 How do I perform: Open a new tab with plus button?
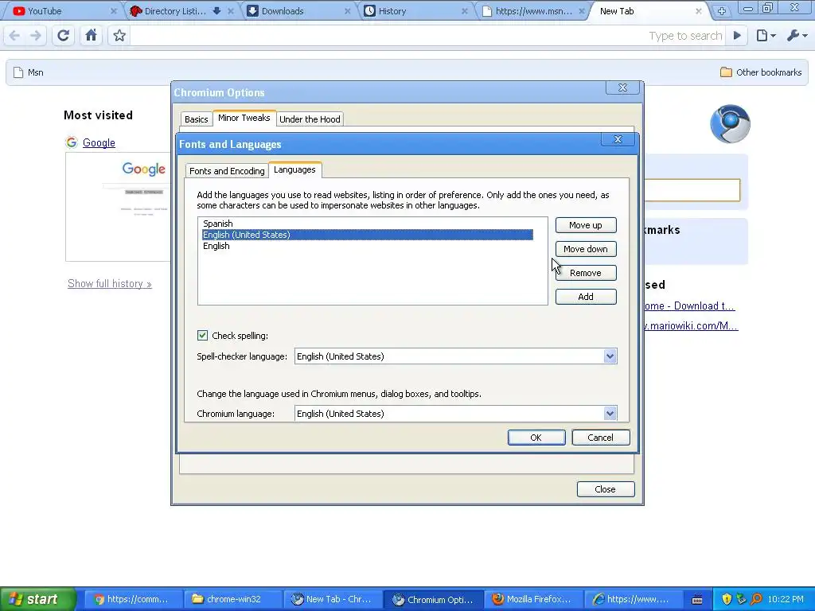coord(721,11)
